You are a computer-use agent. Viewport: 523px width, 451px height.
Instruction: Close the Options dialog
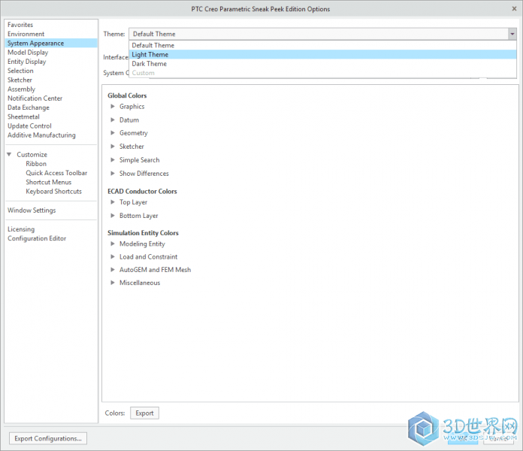click(514, 9)
